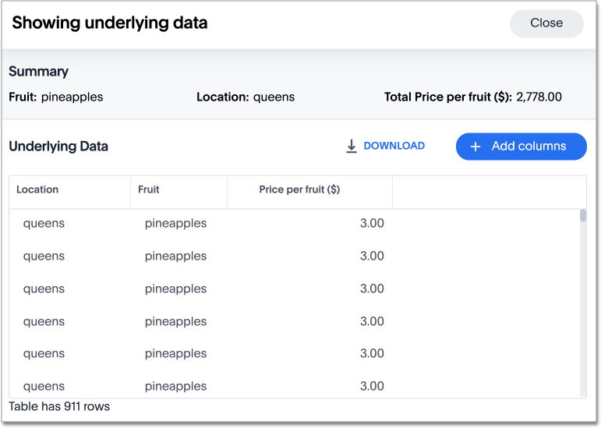Click the Price per fruit ($) header
601x428 pixels.
pos(299,189)
